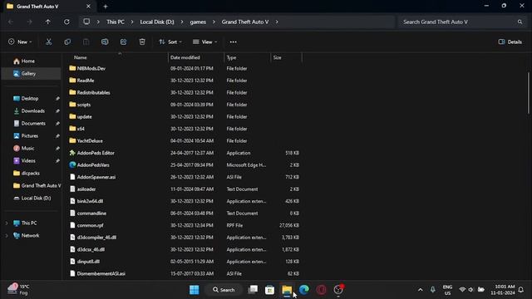Click taskbar Search box
This screenshot has width=532, height=299.
tap(224, 290)
